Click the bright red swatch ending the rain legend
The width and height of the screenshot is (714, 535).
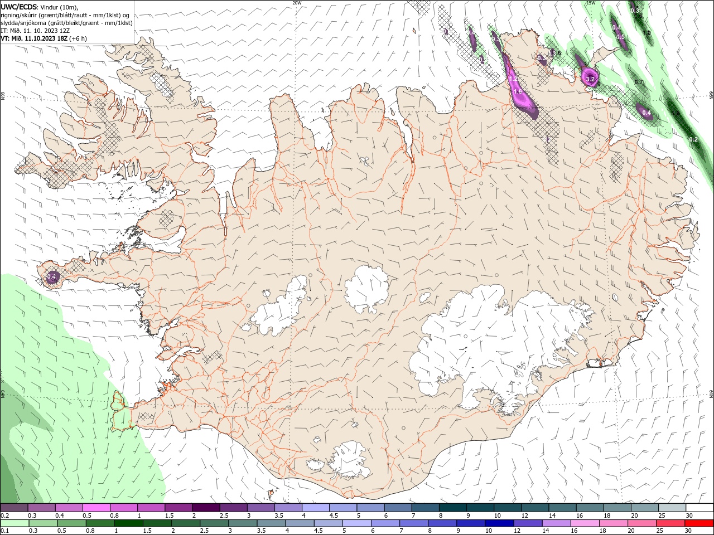click(700, 523)
